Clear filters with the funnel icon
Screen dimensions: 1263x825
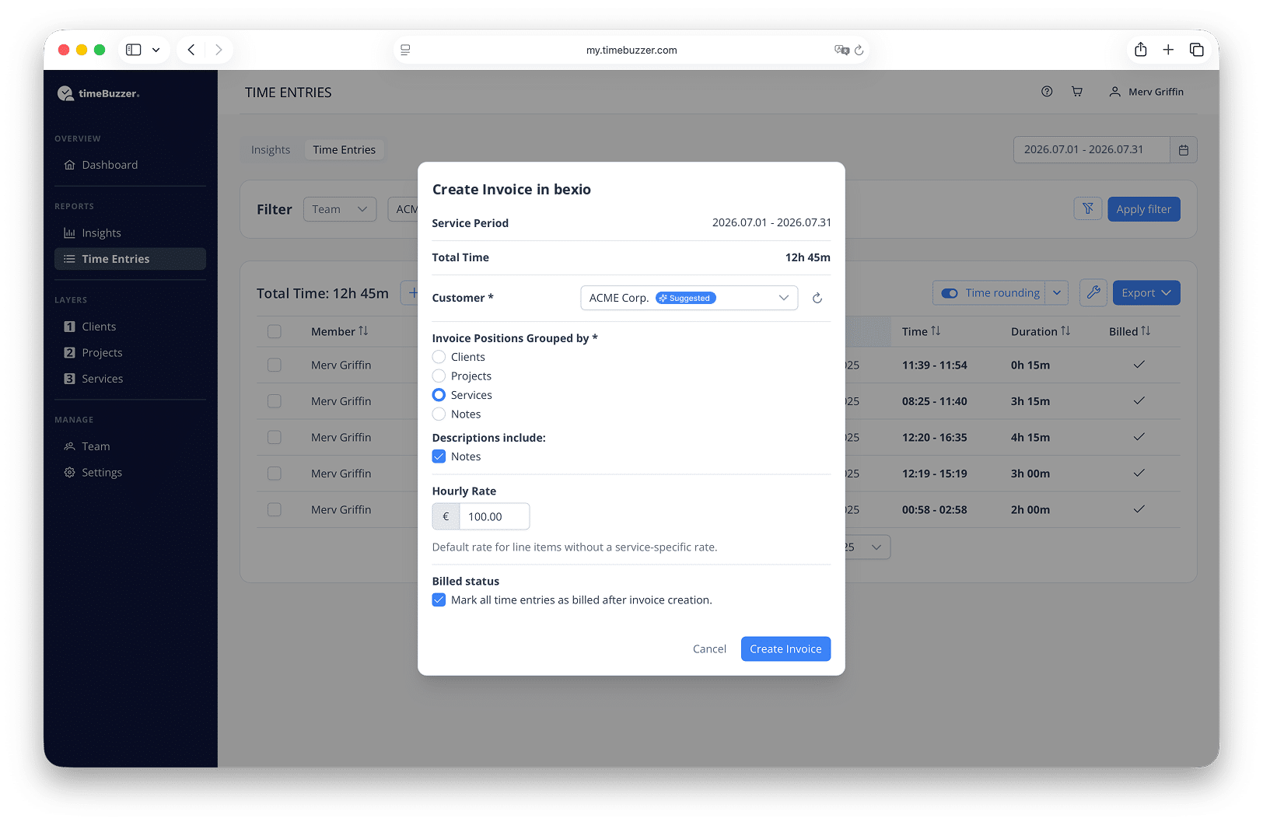point(1088,208)
